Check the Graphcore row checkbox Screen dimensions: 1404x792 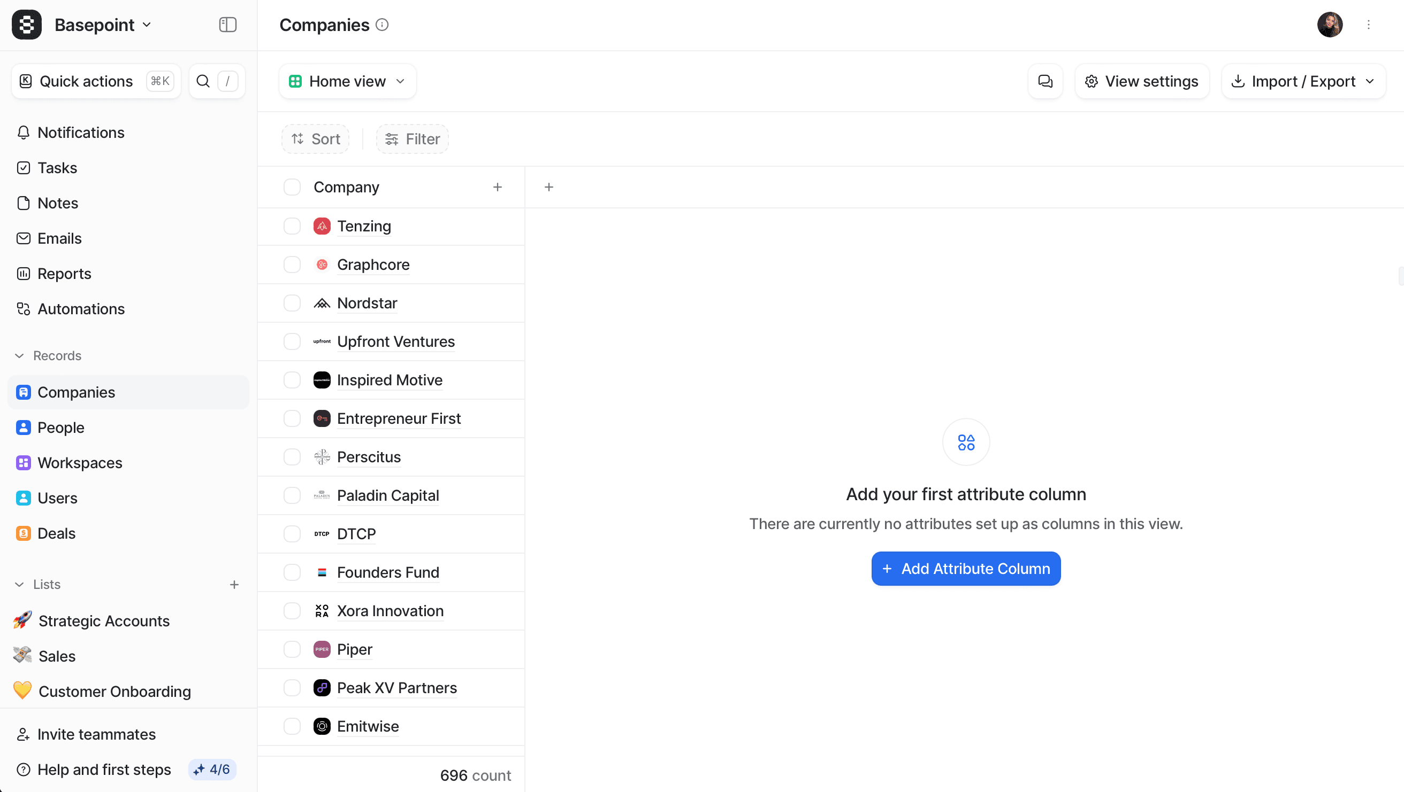coord(292,265)
